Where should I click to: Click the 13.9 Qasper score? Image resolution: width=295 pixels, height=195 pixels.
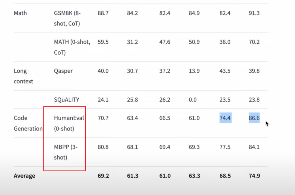[194, 71]
